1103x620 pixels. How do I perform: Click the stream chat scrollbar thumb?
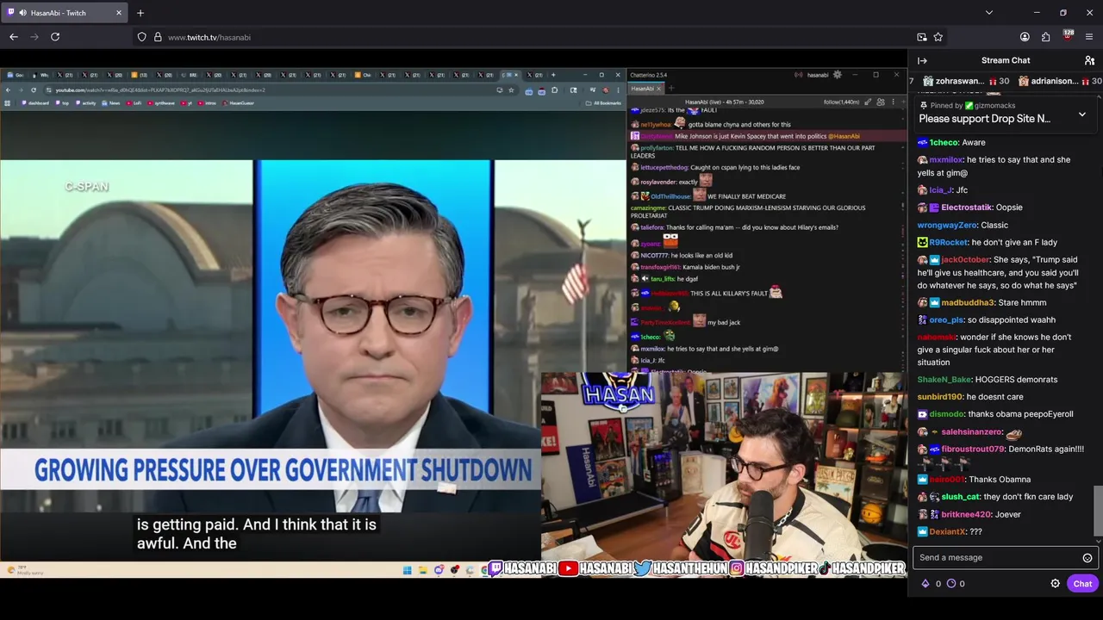pos(1097,511)
